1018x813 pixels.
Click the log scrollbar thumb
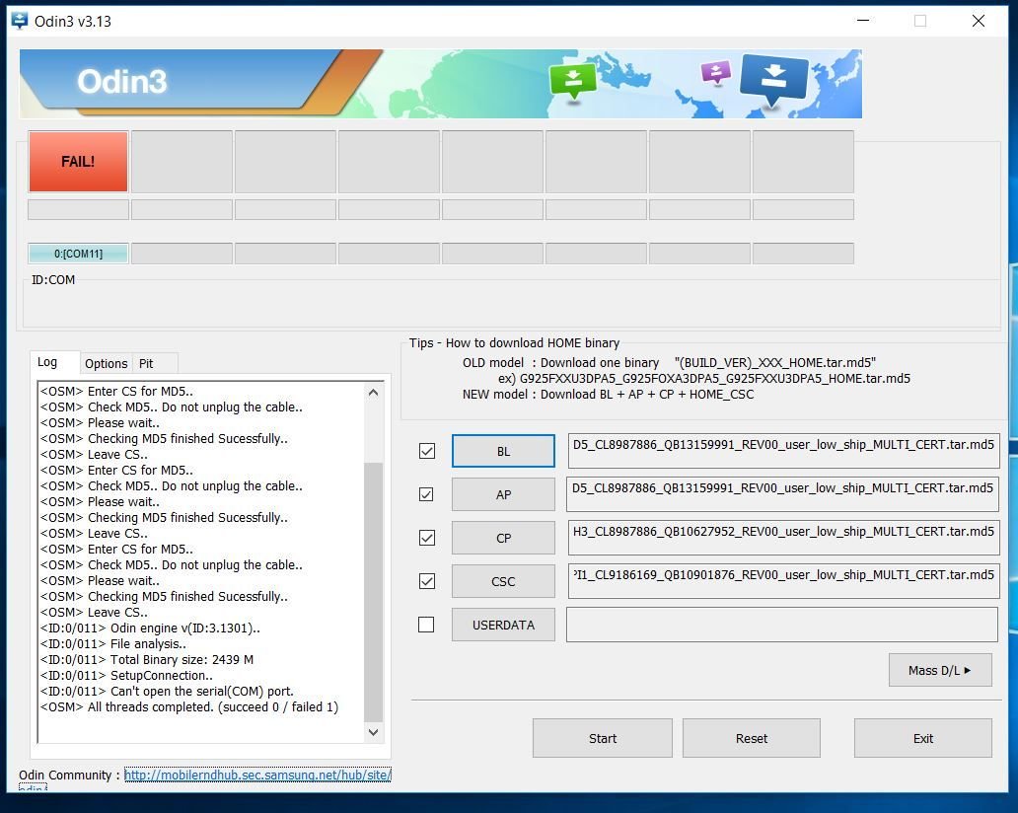(x=373, y=592)
